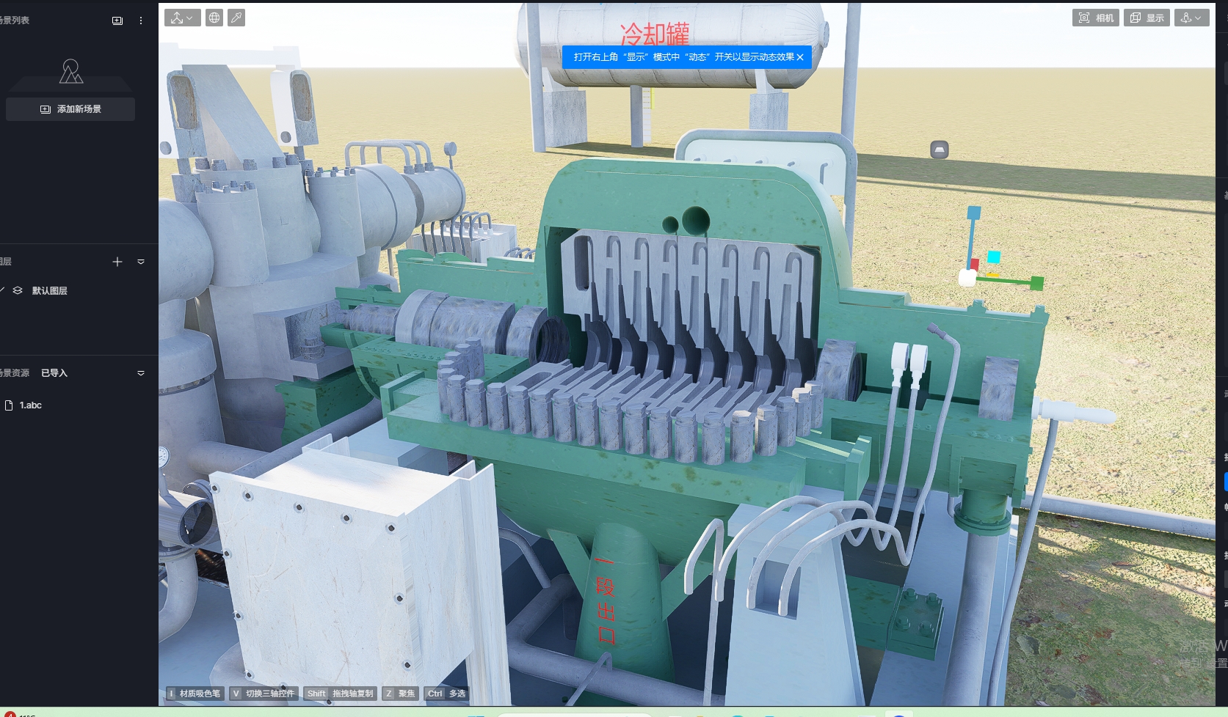Screen dimensions: 1228x717
Task: Open the scene list three-dot menu
Action: point(141,21)
